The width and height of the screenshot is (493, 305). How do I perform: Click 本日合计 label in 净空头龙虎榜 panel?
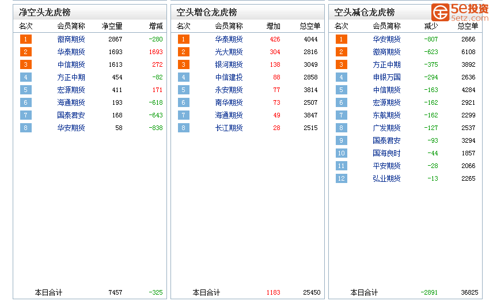(48, 292)
